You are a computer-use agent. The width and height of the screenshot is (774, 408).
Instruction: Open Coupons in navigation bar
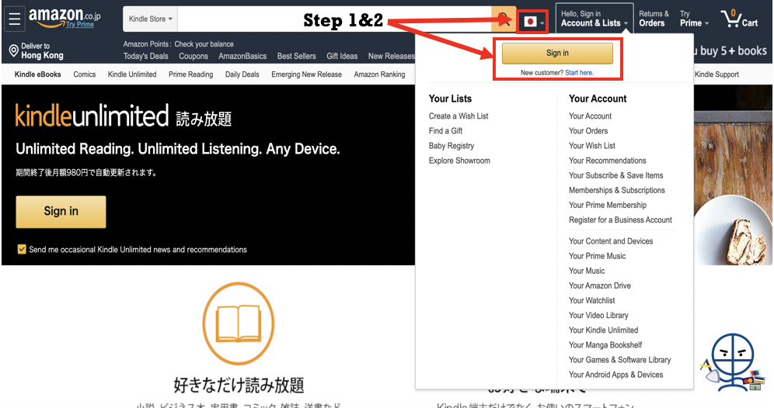(193, 56)
